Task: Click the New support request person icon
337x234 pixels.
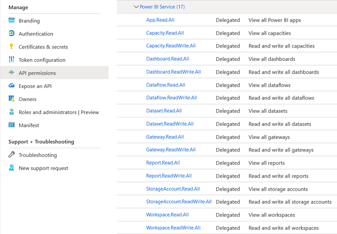Action: (11, 168)
